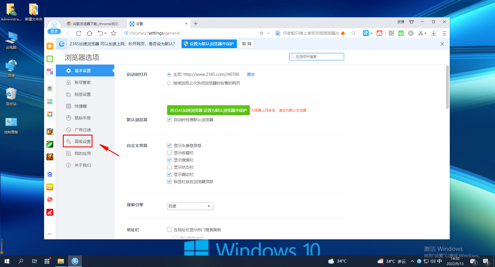Screen dimensions: 495x267
Task: Toggle 标签栏放在浏览器顶部 checkbox
Action: click(169, 181)
